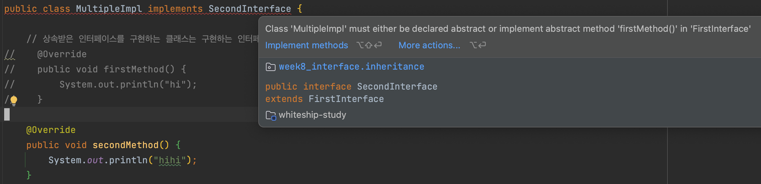Click the uncommented @Override annotation above secondMethod
This screenshot has width=761, height=184.
pos(51,130)
